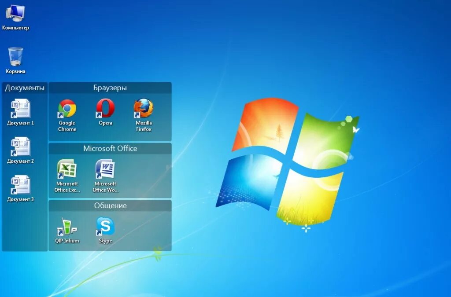Click the Общение fence header
This screenshot has height=297, width=451.
[x=110, y=205]
